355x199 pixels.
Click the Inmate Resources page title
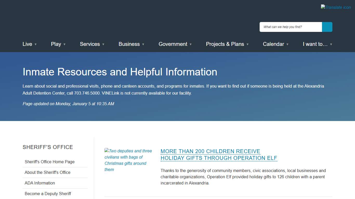(x=120, y=72)
